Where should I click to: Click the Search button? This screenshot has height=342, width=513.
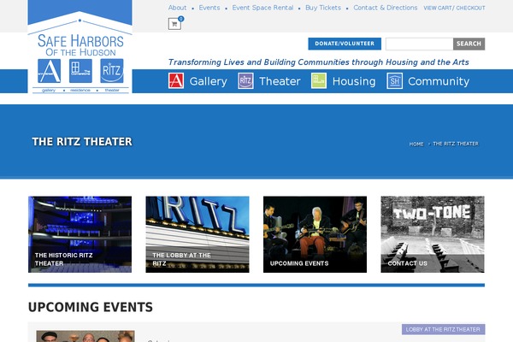coord(469,44)
